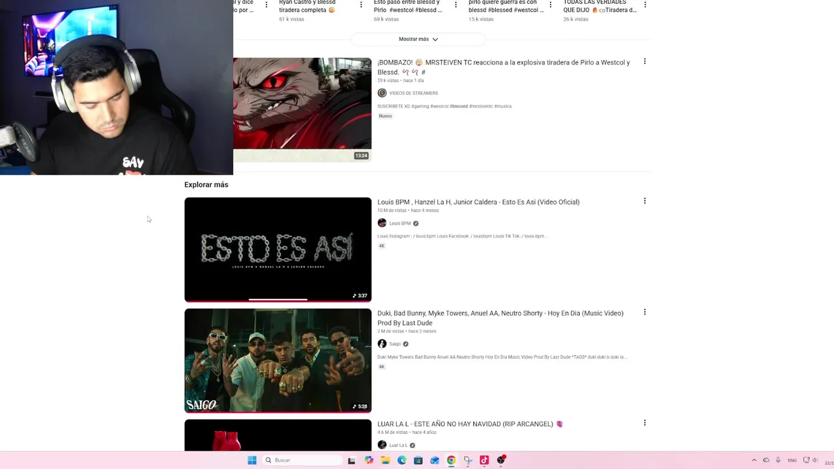This screenshot has height=469, width=834.
Task: Click Esto Es Asi video description snippet
Action: click(x=462, y=236)
